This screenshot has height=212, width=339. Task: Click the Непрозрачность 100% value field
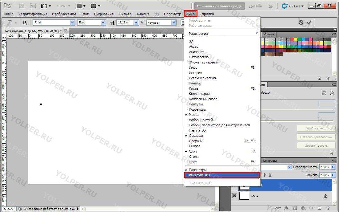325,167
